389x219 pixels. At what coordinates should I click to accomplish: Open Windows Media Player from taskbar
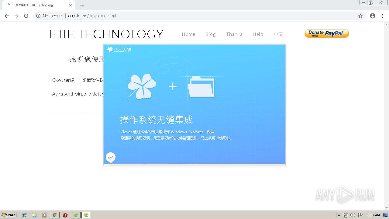(x=45, y=215)
